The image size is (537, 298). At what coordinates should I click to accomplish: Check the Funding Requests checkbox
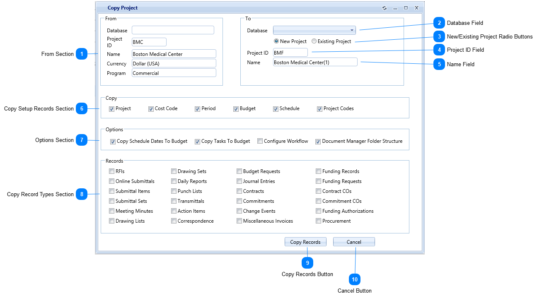coord(319,181)
